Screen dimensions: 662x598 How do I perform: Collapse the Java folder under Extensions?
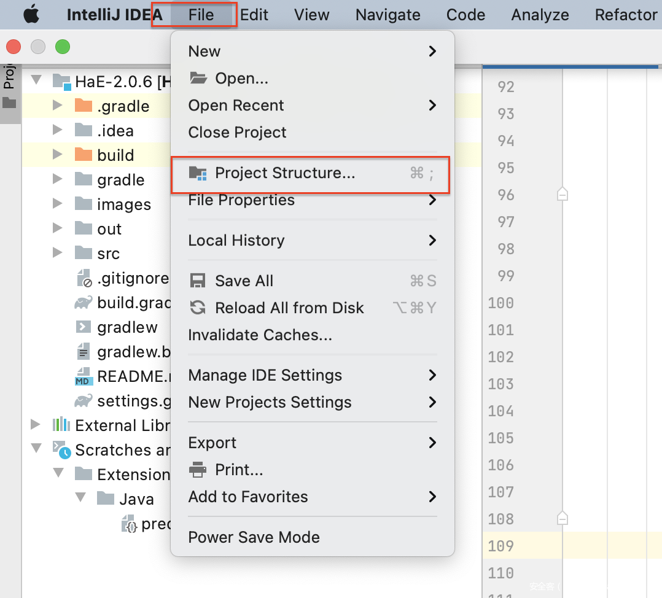pos(80,497)
